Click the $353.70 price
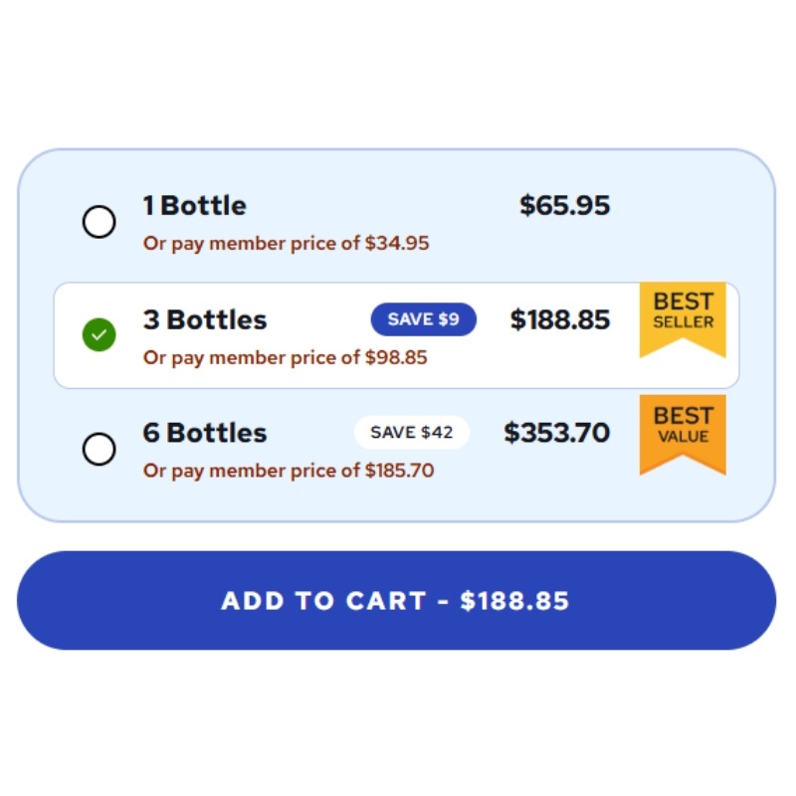Viewport: 796px width, 796px height. 557,433
